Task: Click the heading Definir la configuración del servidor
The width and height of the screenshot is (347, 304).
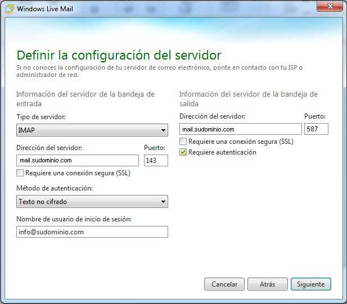Action: coord(119,55)
